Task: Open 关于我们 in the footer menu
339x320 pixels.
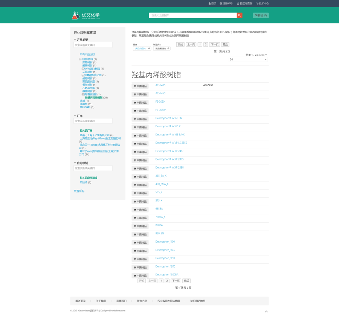Action: tap(101, 301)
